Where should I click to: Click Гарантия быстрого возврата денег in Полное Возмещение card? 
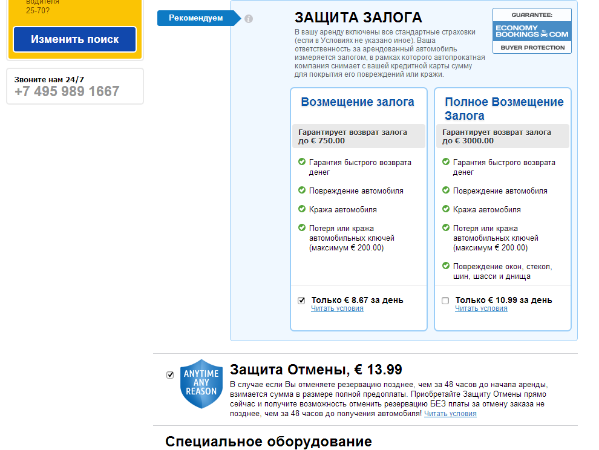click(504, 168)
